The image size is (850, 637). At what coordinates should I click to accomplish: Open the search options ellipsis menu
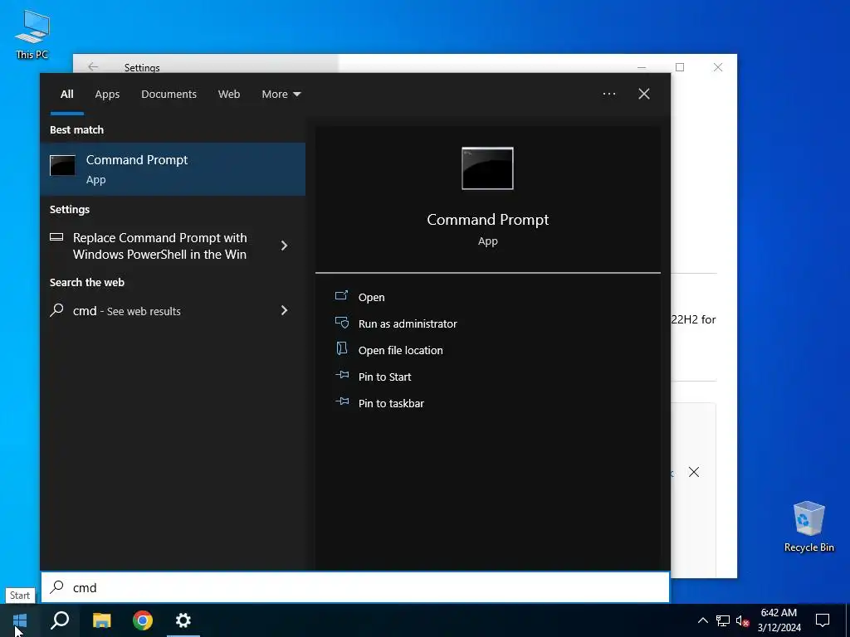pyautogui.click(x=608, y=95)
